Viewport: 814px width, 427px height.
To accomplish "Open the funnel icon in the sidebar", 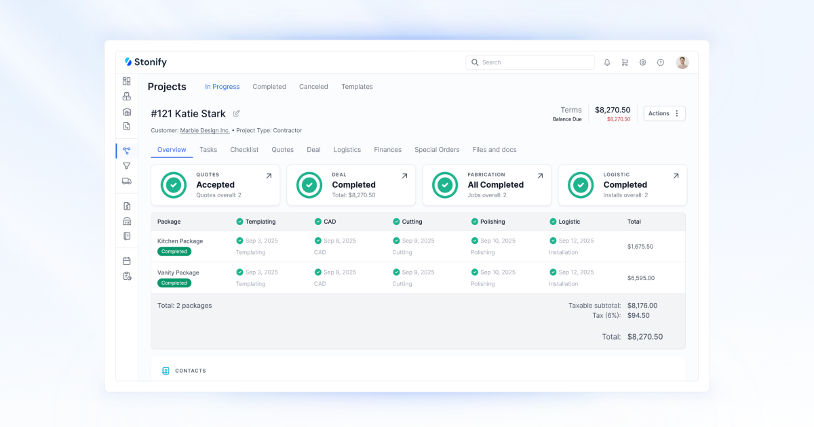I will pyautogui.click(x=127, y=166).
